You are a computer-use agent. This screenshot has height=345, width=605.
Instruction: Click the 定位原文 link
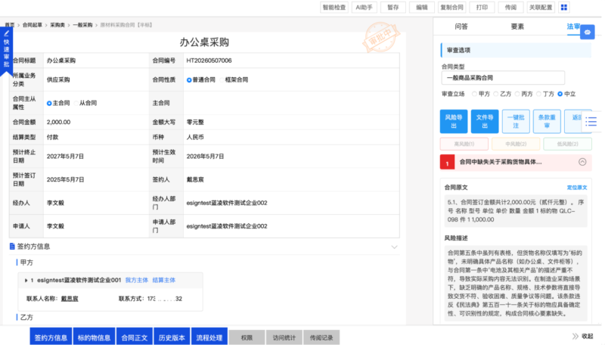pos(576,188)
